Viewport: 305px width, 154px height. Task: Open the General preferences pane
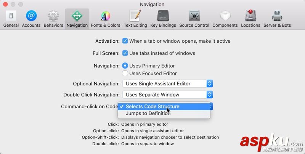coord(11,19)
